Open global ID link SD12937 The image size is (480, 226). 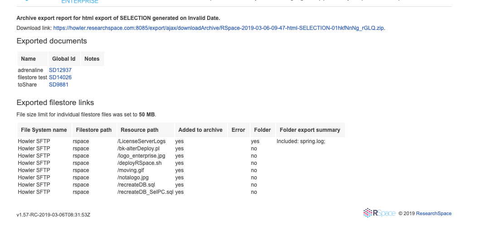tap(60, 70)
